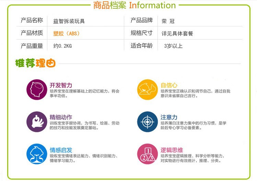Click the 情感启发 heading text

click(61, 150)
